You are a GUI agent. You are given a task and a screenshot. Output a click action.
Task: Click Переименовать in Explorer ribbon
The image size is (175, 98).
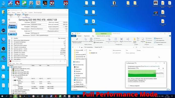coord(128,40)
